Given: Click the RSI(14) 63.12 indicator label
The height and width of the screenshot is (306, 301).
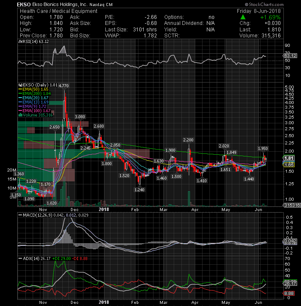Looking at the screenshot, I should tap(34, 42).
